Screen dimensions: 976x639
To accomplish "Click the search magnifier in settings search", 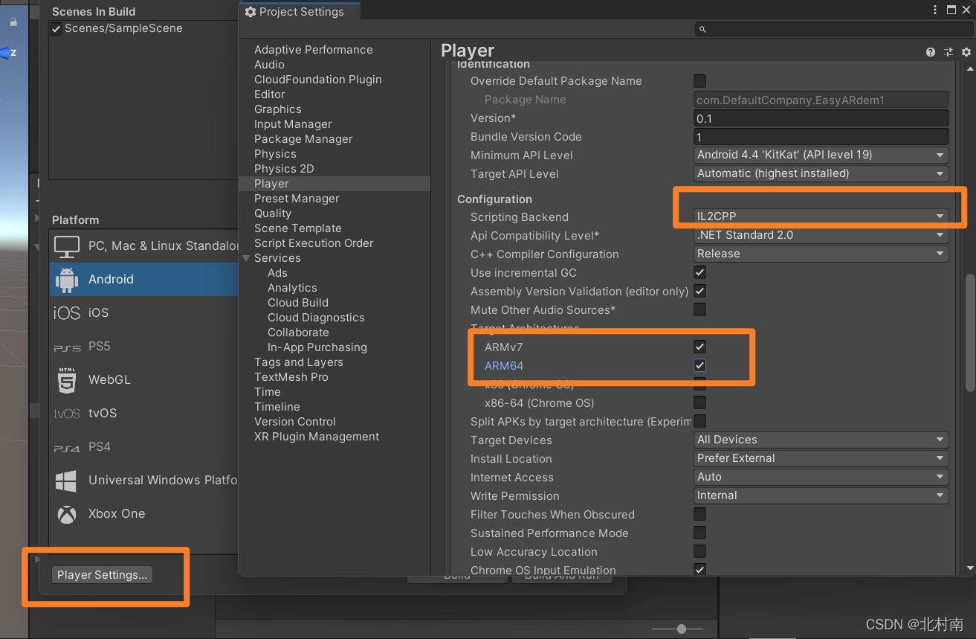I will [702, 30].
